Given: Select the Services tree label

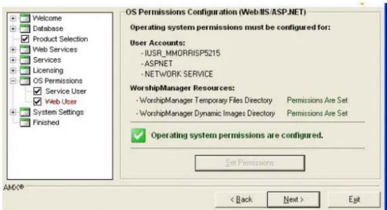Looking at the screenshot, I should coord(47,60).
